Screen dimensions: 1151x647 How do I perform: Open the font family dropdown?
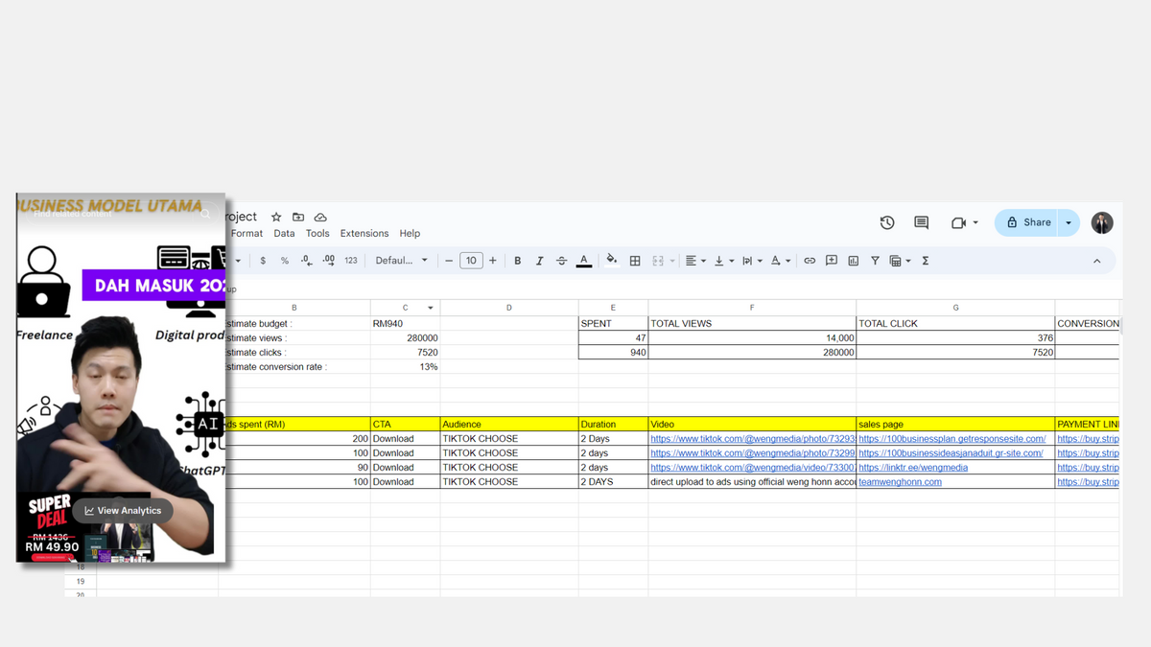click(x=402, y=261)
